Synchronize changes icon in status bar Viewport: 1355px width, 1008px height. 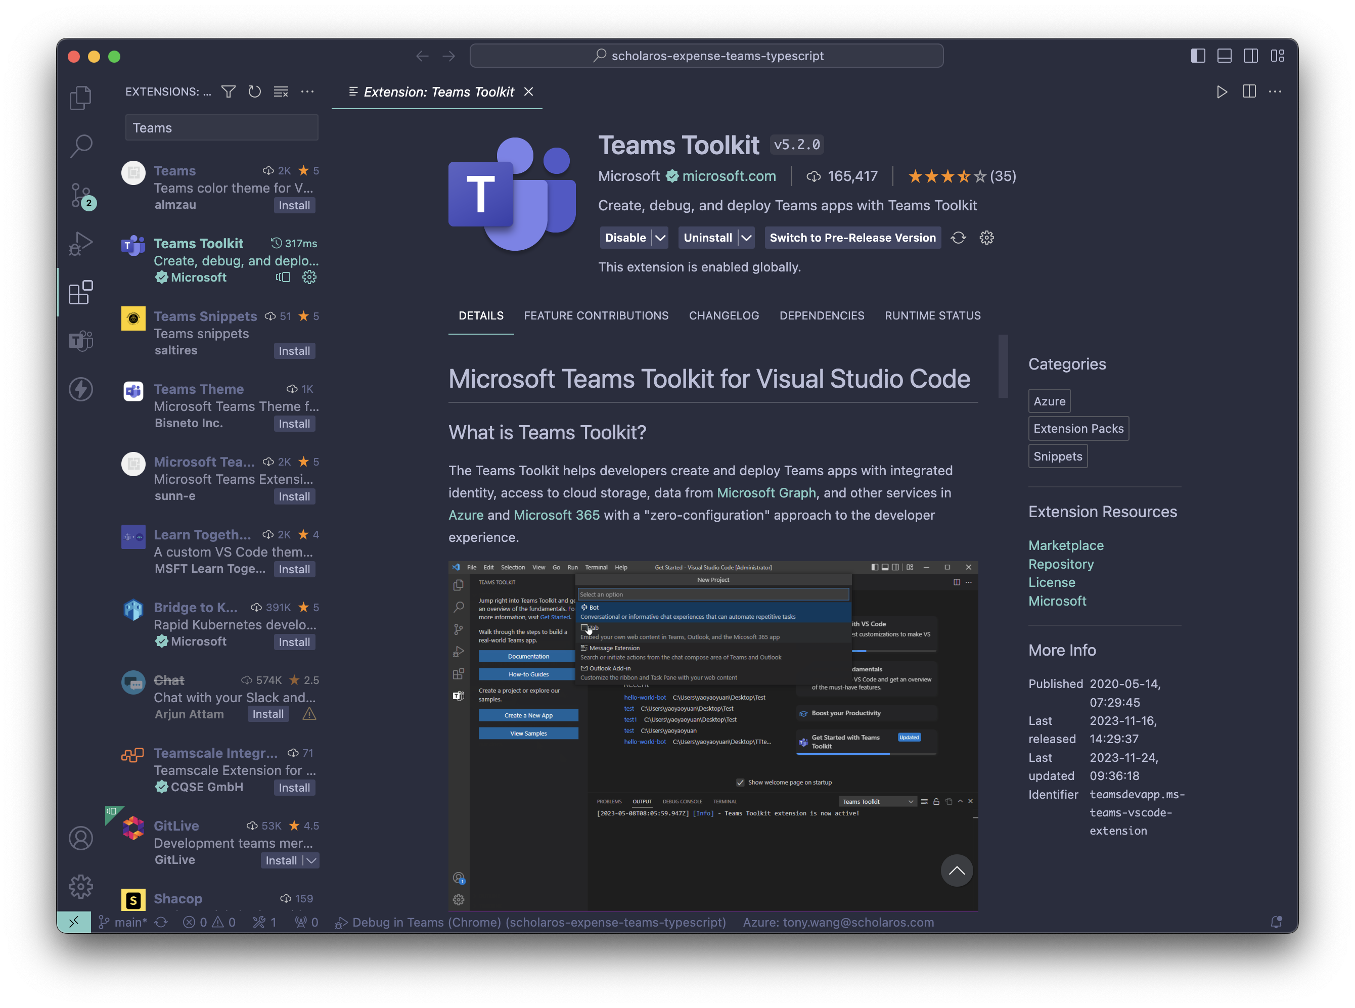click(x=161, y=922)
